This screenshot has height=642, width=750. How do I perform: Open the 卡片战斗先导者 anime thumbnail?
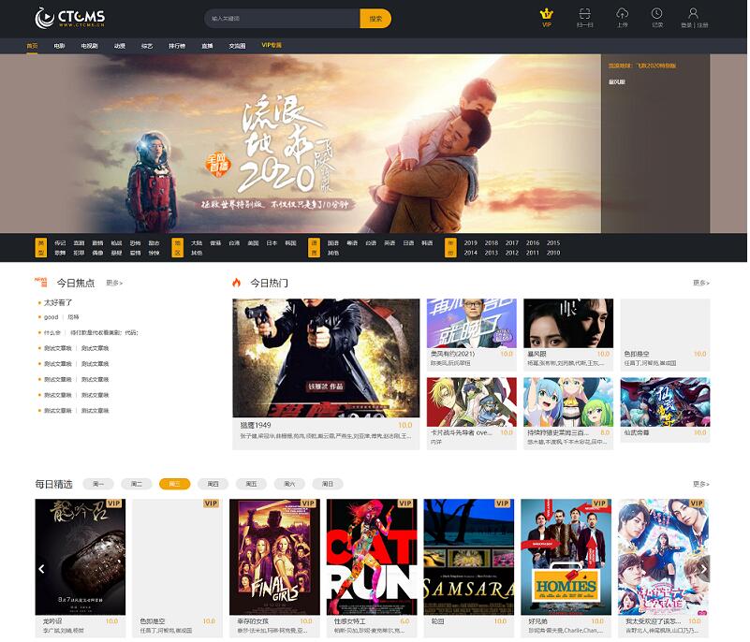[x=472, y=402]
